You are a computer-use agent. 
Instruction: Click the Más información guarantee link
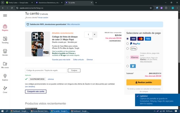click(x=73, y=24)
